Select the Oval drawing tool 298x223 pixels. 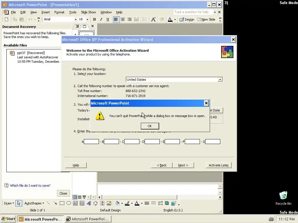point(69,203)
